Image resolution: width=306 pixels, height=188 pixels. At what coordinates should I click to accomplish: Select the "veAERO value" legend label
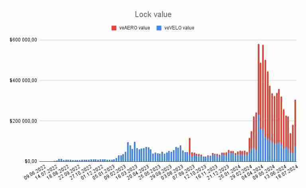pyautogui.click(x=134, y=28)
